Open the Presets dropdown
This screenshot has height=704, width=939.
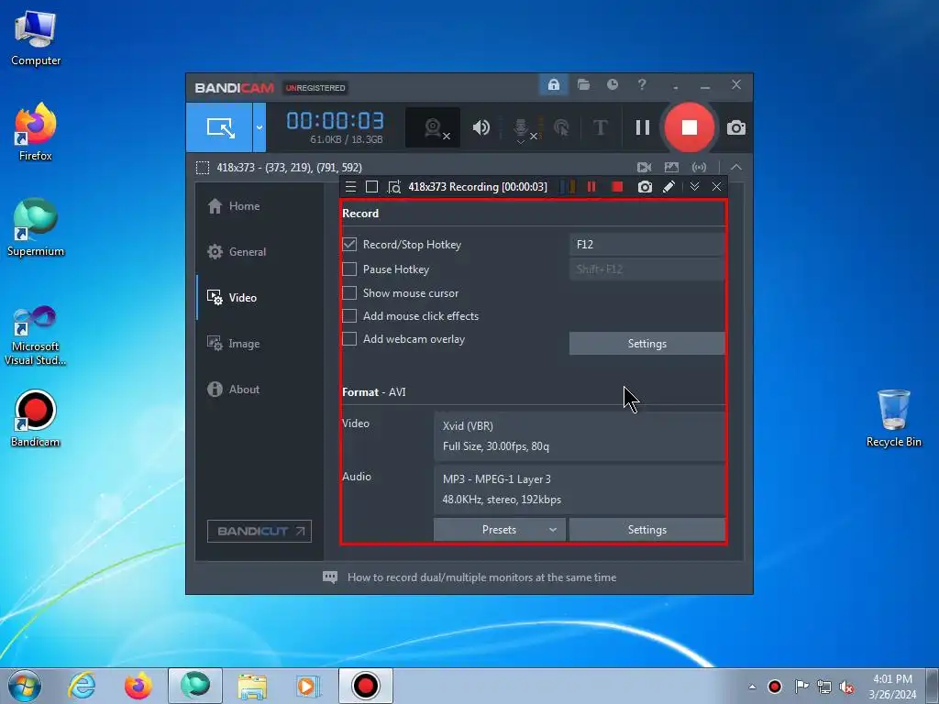pos(500,530)
